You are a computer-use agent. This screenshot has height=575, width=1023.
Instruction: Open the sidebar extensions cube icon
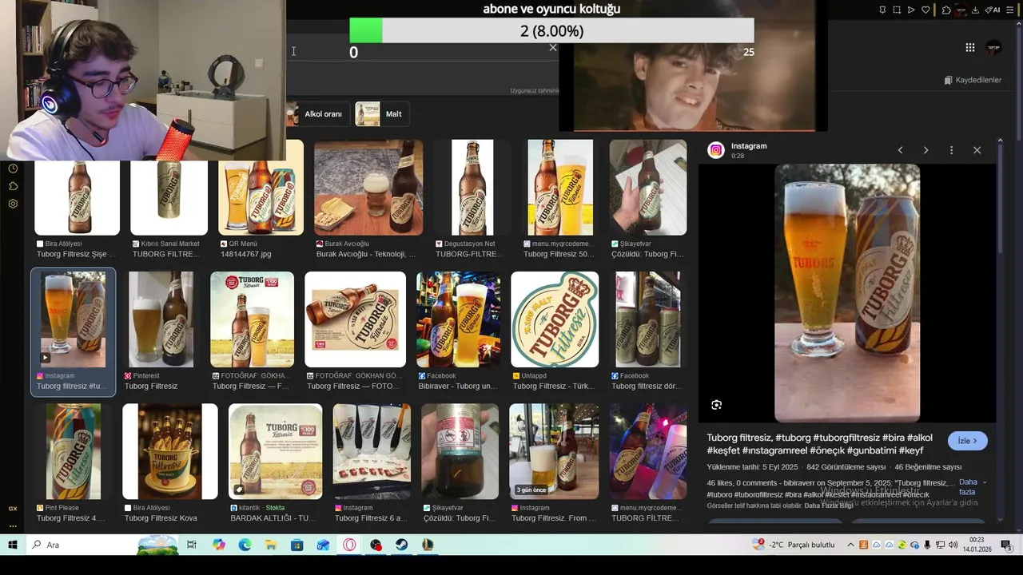point(13,186)
